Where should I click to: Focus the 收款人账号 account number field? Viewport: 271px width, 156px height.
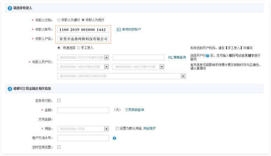click(x=83, y=30)
